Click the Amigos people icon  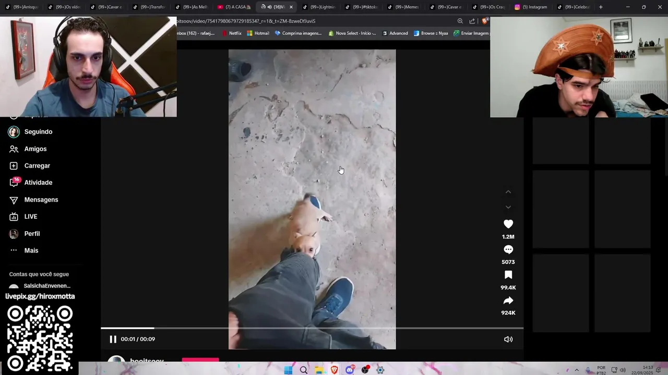tap(14, 149)
